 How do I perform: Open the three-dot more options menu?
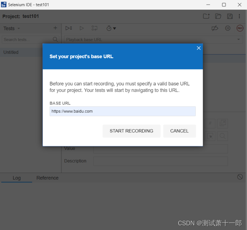(239, 16)
